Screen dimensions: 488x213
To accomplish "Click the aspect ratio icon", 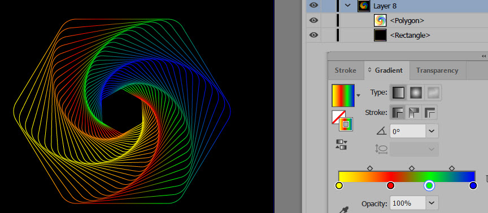I will (381, 149).
